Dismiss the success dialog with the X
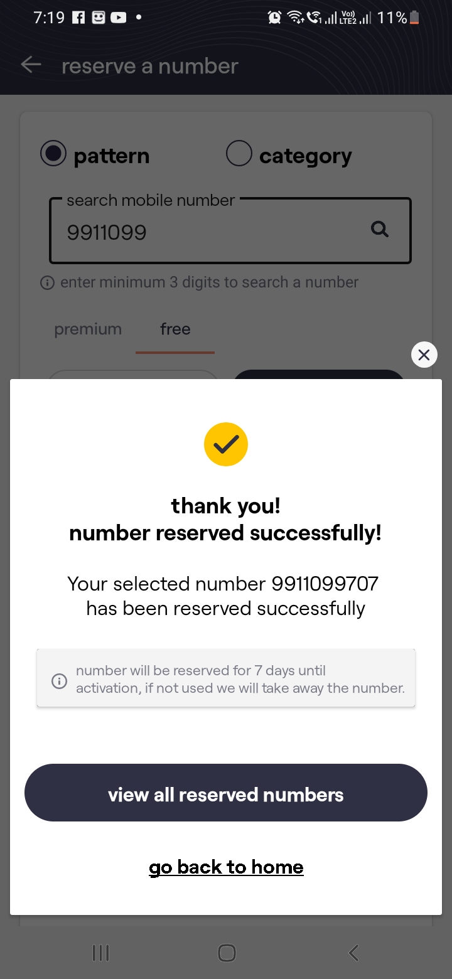The height and width of the screenshot is (979, 452). 424,355
